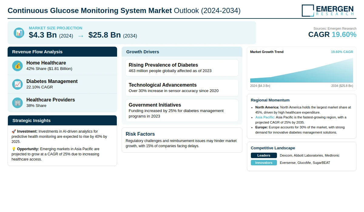Select the Leaders badge

(x=264, y=155)
